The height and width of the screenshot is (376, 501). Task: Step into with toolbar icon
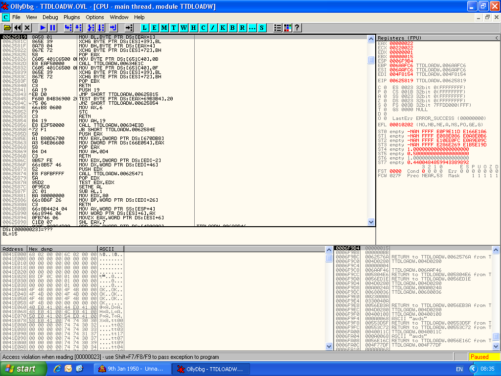[x=68, y=28]
